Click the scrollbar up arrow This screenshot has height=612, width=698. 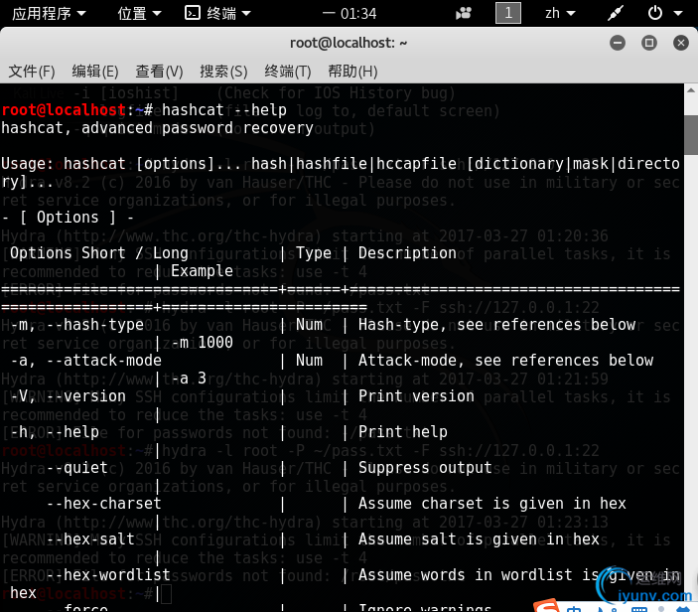[x=691, y=90]
